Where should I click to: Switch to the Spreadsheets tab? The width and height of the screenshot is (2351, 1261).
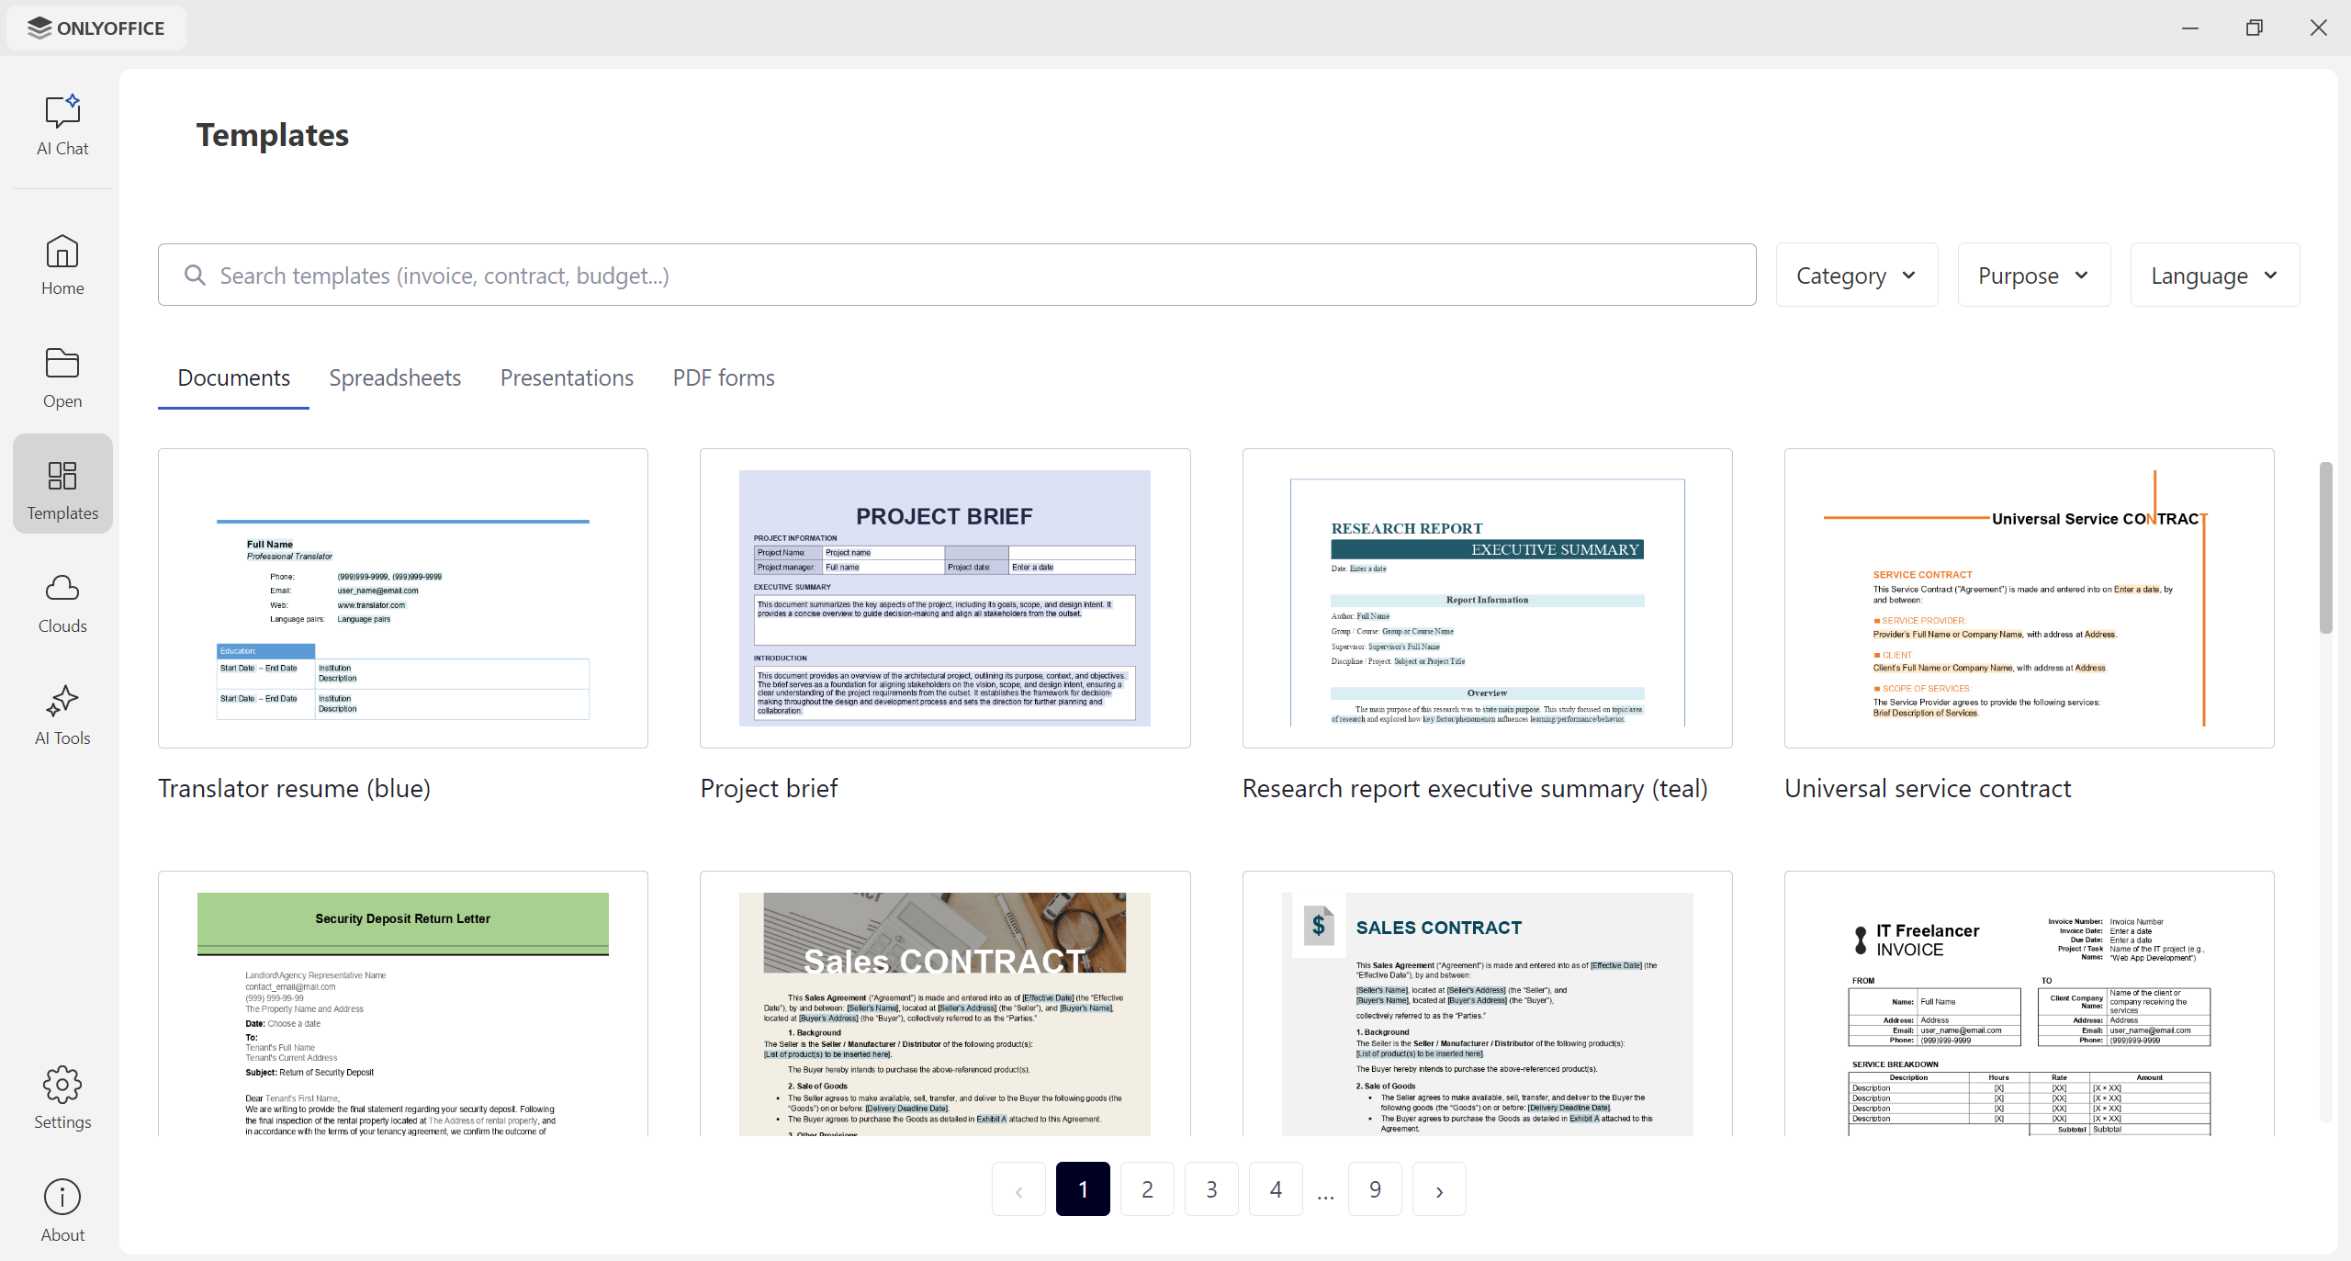click(x=395, y=377)
